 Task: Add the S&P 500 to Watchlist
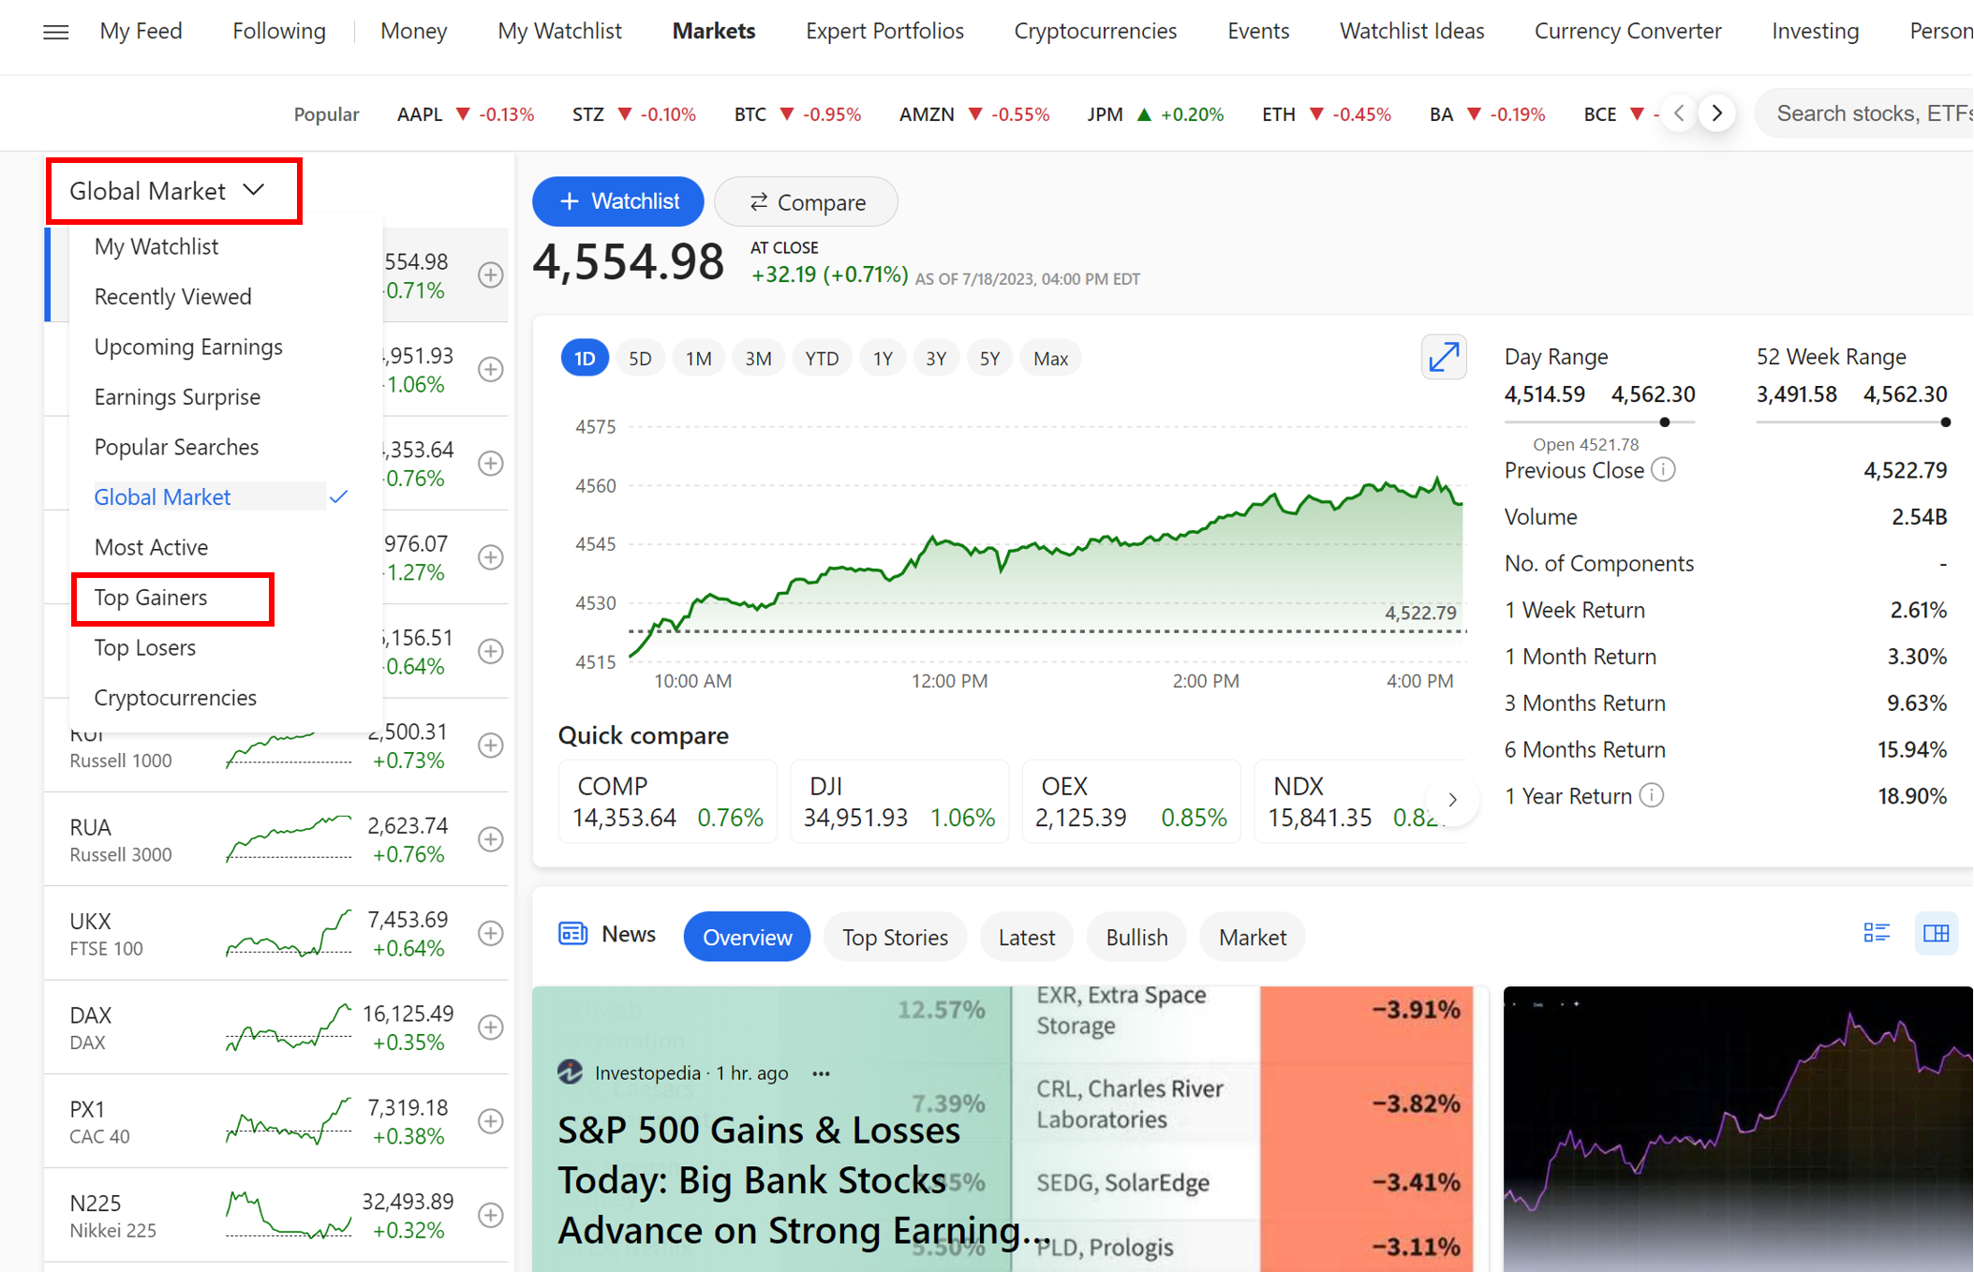click(x=617, y=201)
